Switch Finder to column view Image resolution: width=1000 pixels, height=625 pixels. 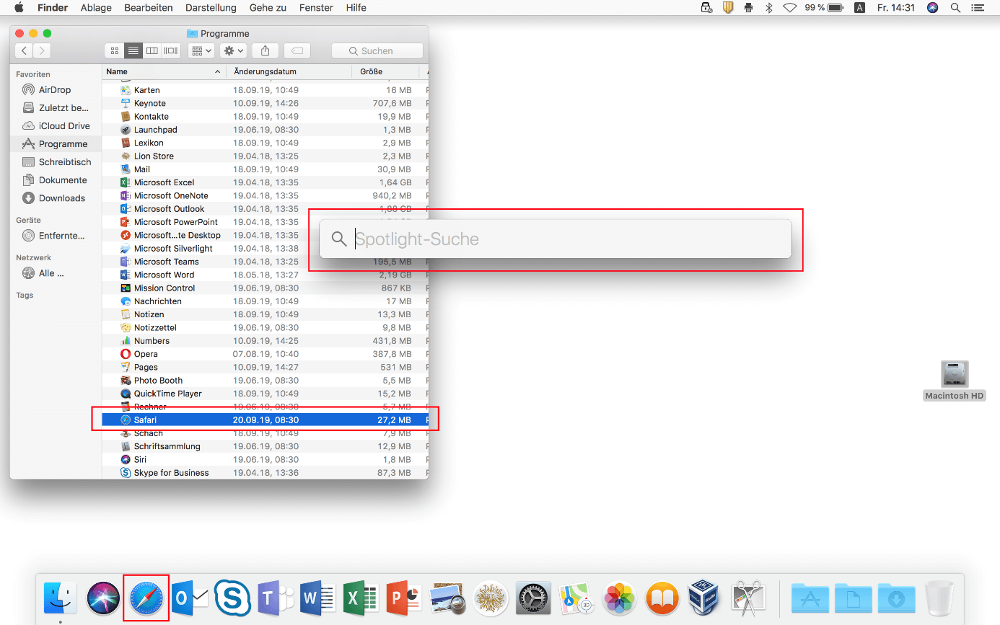click(x=152, y=50)
